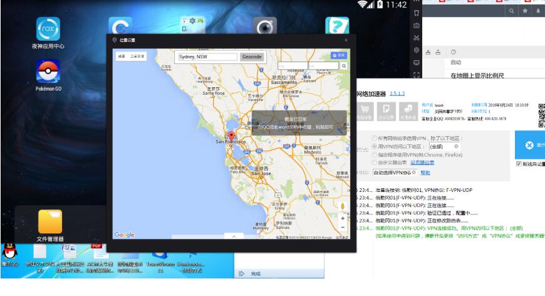Click the blue disconnect button in VPN window
The height and width of the screenshot is (296, 545).
tap(530, 145)
